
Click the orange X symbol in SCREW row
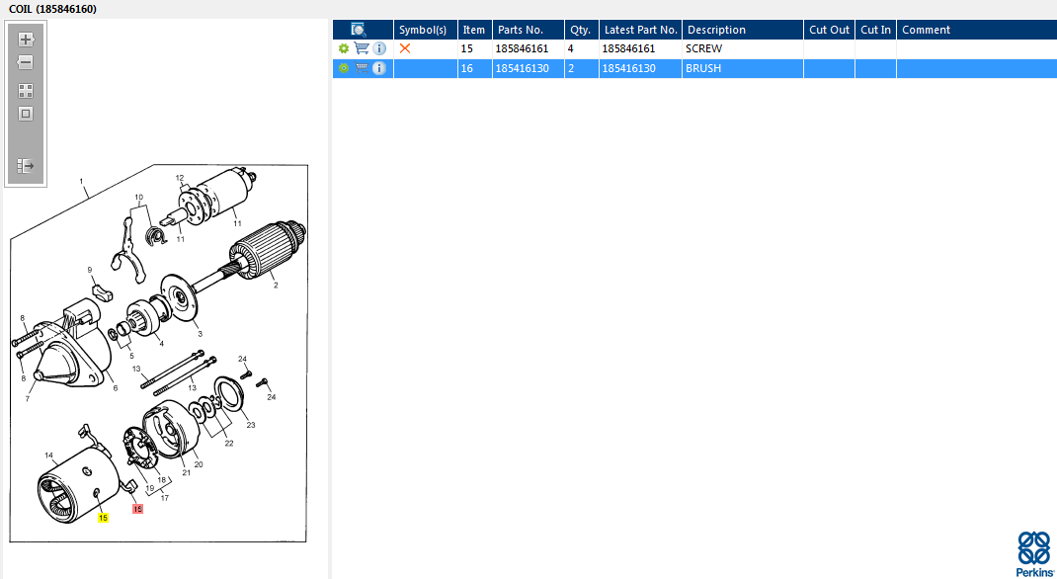(405, 48)
